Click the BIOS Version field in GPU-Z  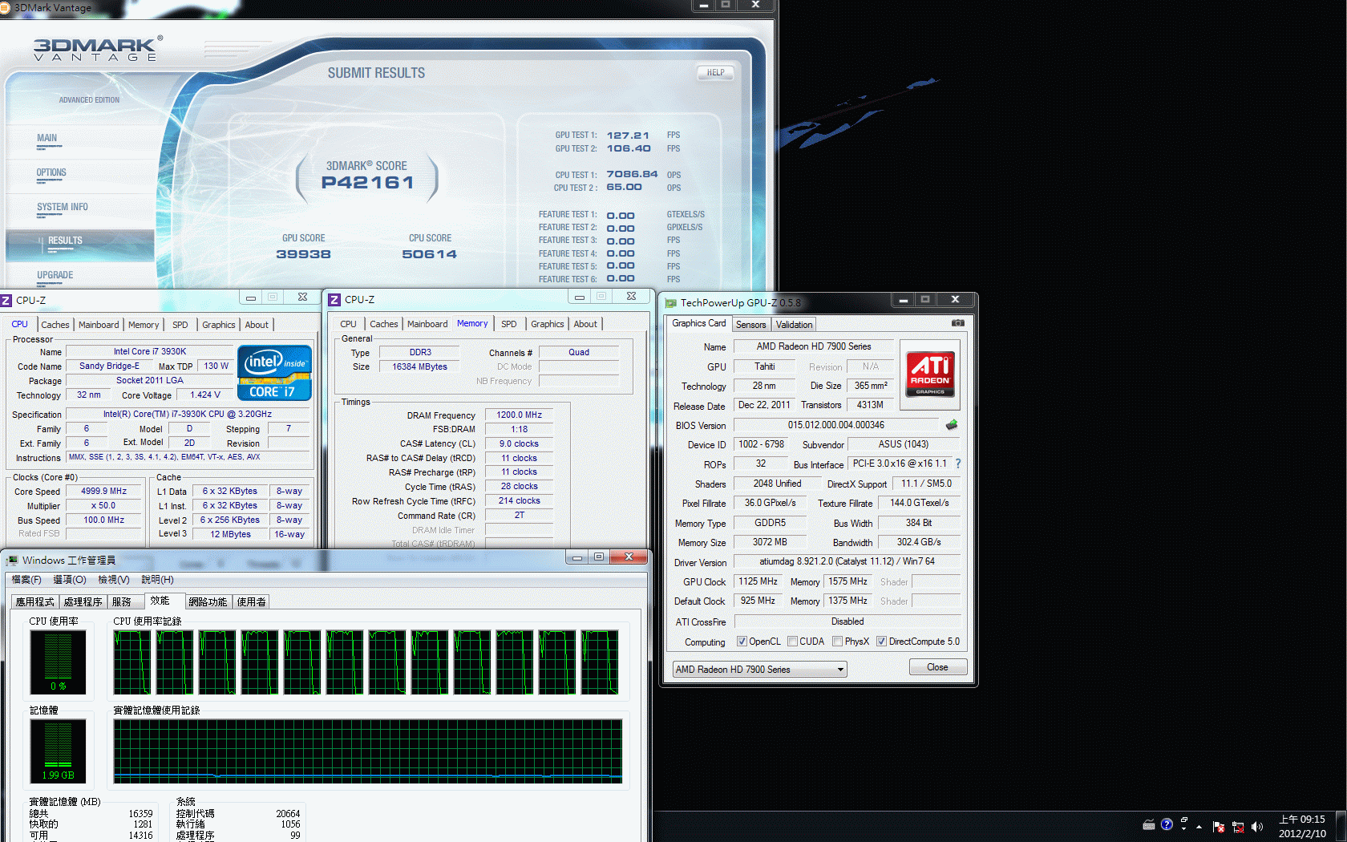pyautogui.click(x=836, y=425)
